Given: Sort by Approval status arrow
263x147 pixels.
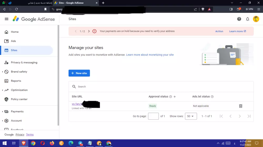Looking at the screenshot, I should [x=175, y=97].
